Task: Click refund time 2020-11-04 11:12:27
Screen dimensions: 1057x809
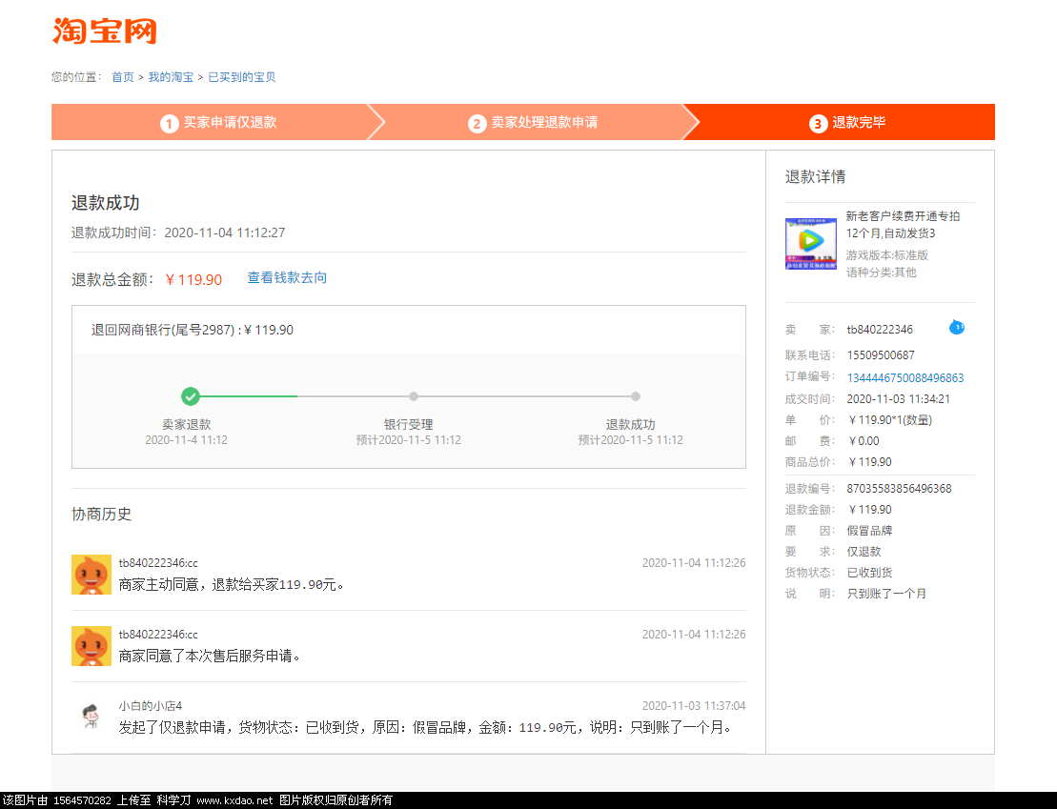Action: tap(225, 233)
